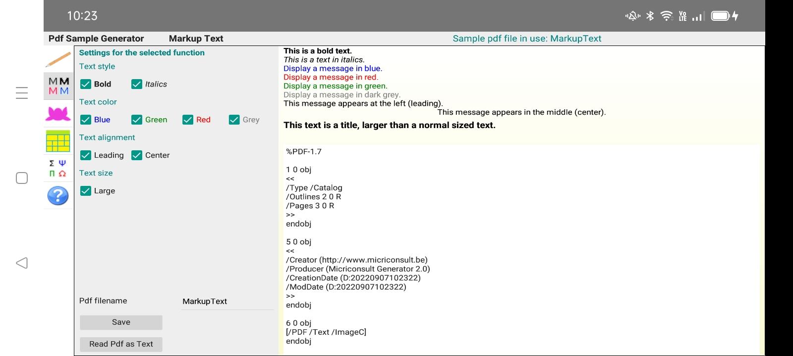The height and width of the screenshot is (356, 793).
Task: Tap the Wi-Fi status bar icon
Action: 667,16
